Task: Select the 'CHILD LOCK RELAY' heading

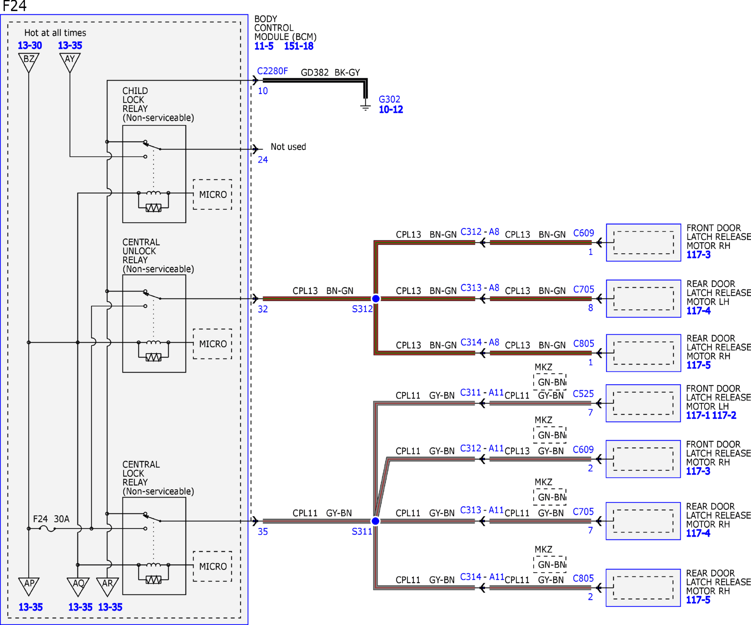Action: (x=135, y=100)
